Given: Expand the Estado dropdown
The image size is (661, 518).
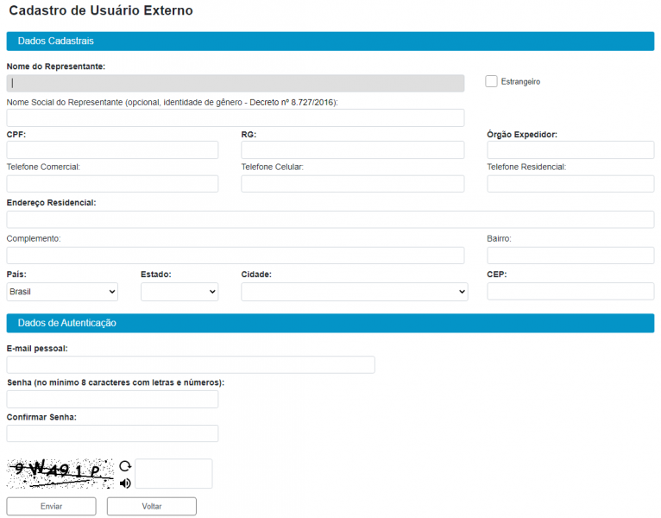Looking at the screenshot, I should point(179,292).
